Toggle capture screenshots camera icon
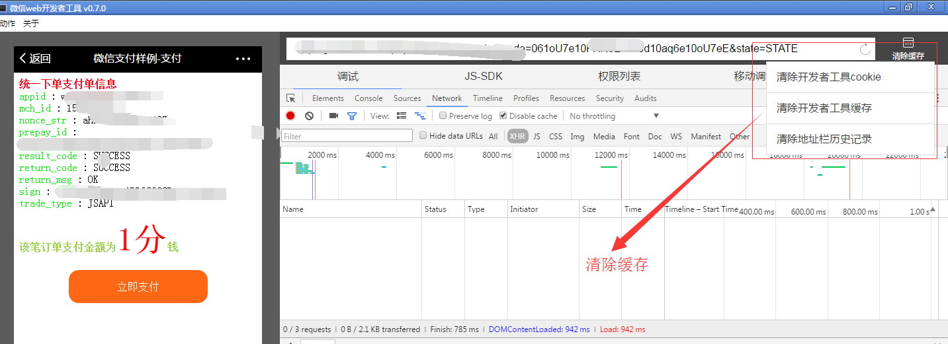The image size is (948, 344). pos(333,116)
